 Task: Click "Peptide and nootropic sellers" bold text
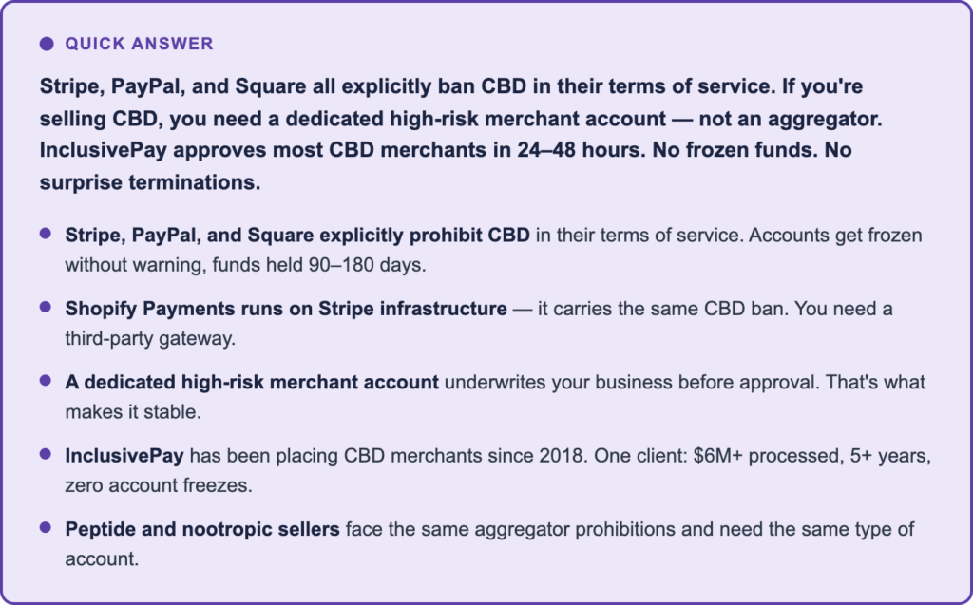[202, 529]
